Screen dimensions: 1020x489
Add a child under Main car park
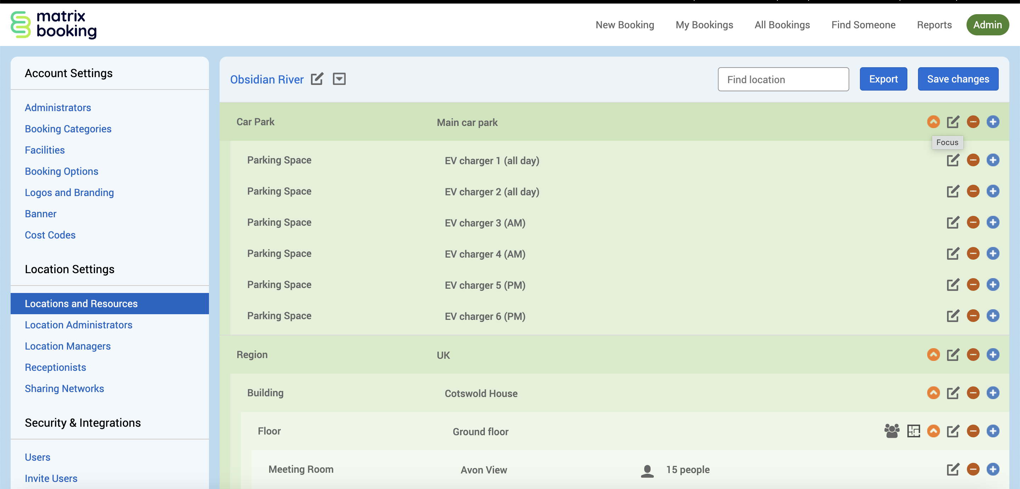click(x=992, y=122)
